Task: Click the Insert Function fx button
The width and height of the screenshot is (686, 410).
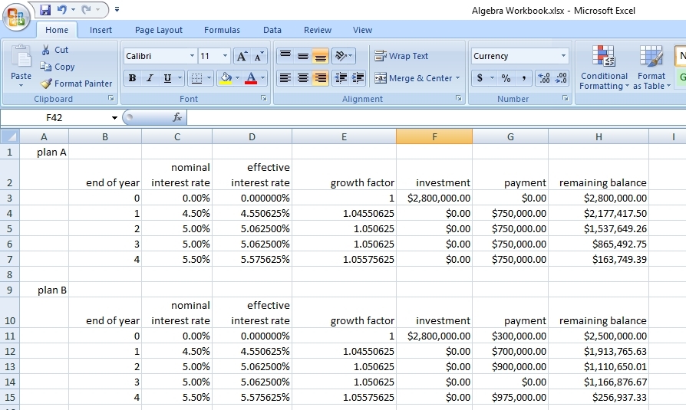Action: (177, 117)
